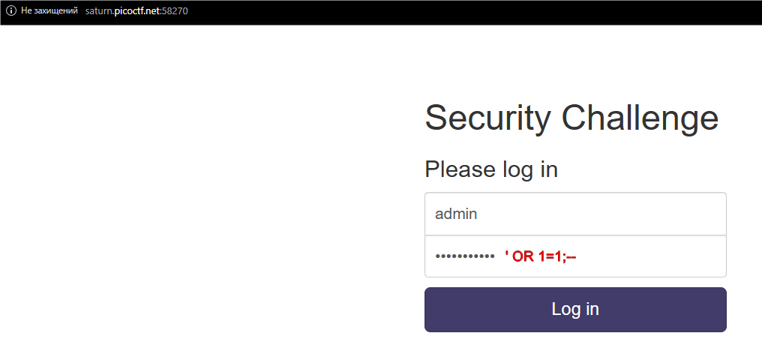This screenshot has height=339, width=762.
Task: Click the empty right end of password field
Action: click(x=690, y=256)
